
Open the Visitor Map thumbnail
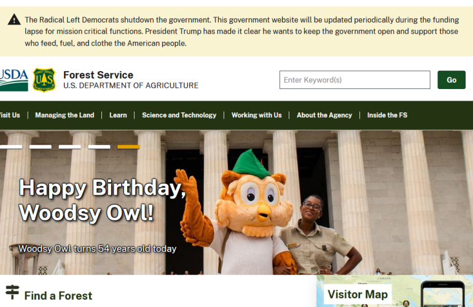point(394,291)
